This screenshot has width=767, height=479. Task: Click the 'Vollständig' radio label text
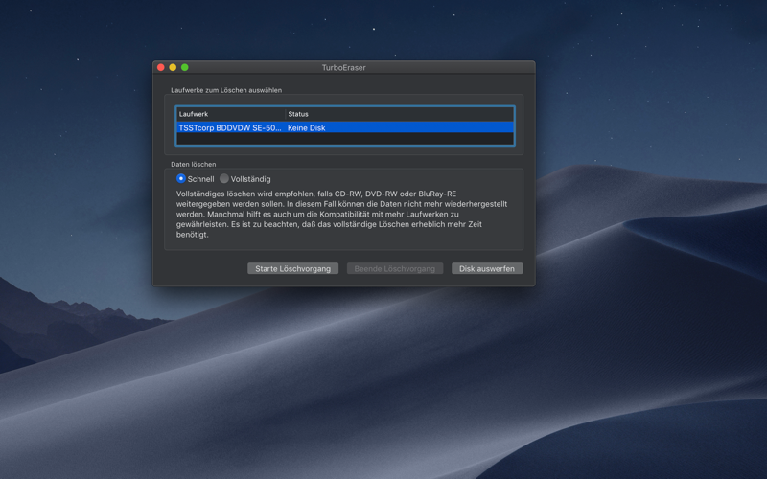tap(250, 179)
